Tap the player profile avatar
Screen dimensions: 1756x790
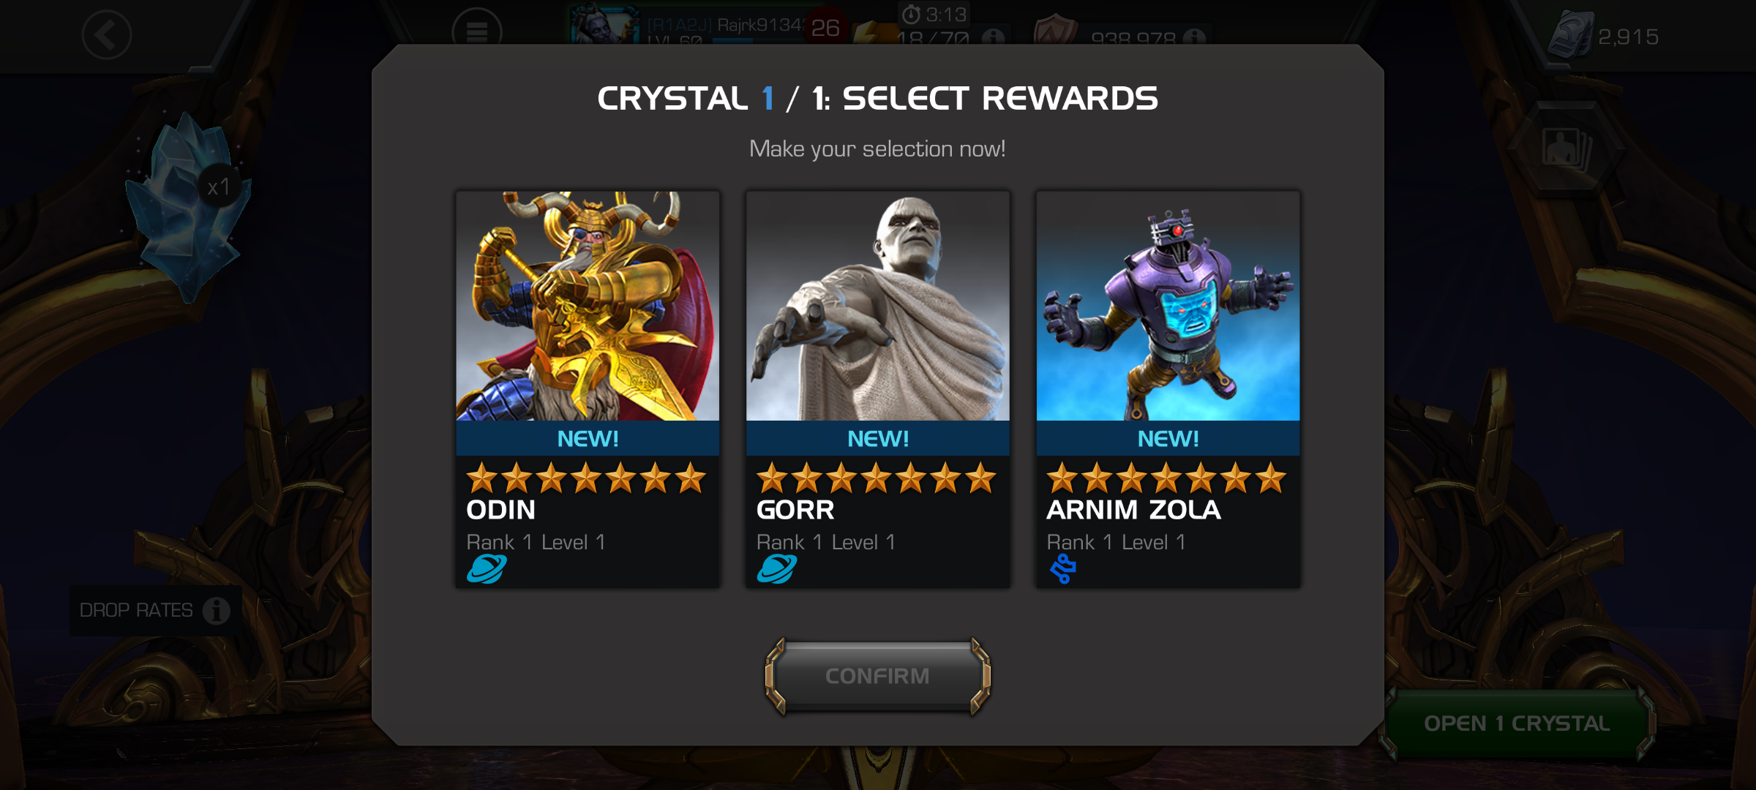604,23
